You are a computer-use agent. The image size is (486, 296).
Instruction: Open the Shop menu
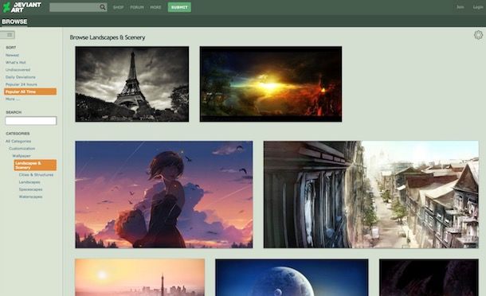[118, 7]
